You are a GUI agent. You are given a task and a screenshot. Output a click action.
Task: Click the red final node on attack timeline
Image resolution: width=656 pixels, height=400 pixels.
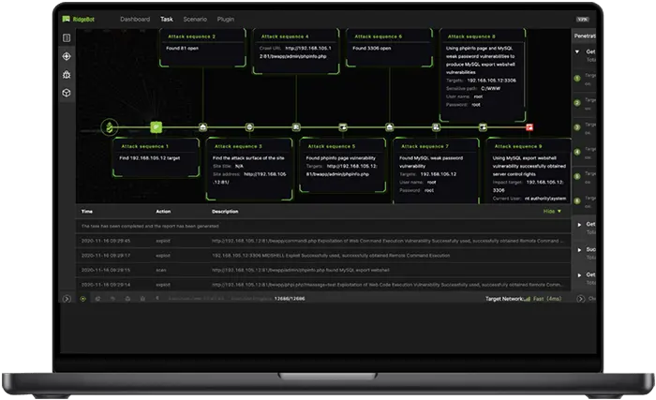click(x=529, y=127)
